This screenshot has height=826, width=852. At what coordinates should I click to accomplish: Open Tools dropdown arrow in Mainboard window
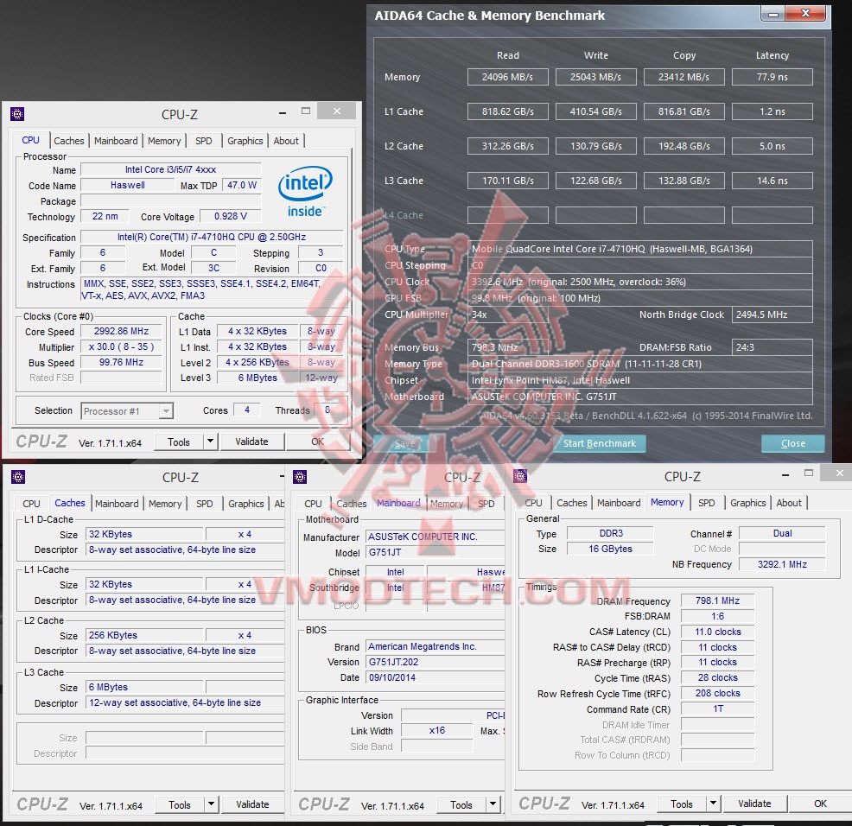(493, 804)
